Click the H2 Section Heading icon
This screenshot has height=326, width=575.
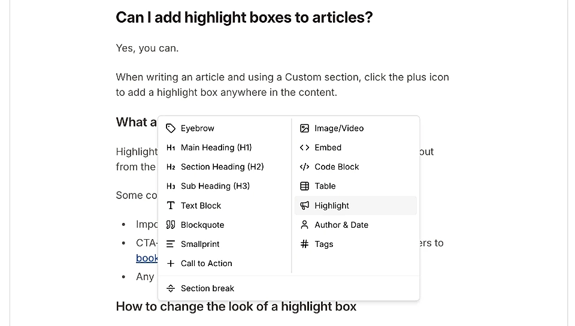(x=171, y=167)
